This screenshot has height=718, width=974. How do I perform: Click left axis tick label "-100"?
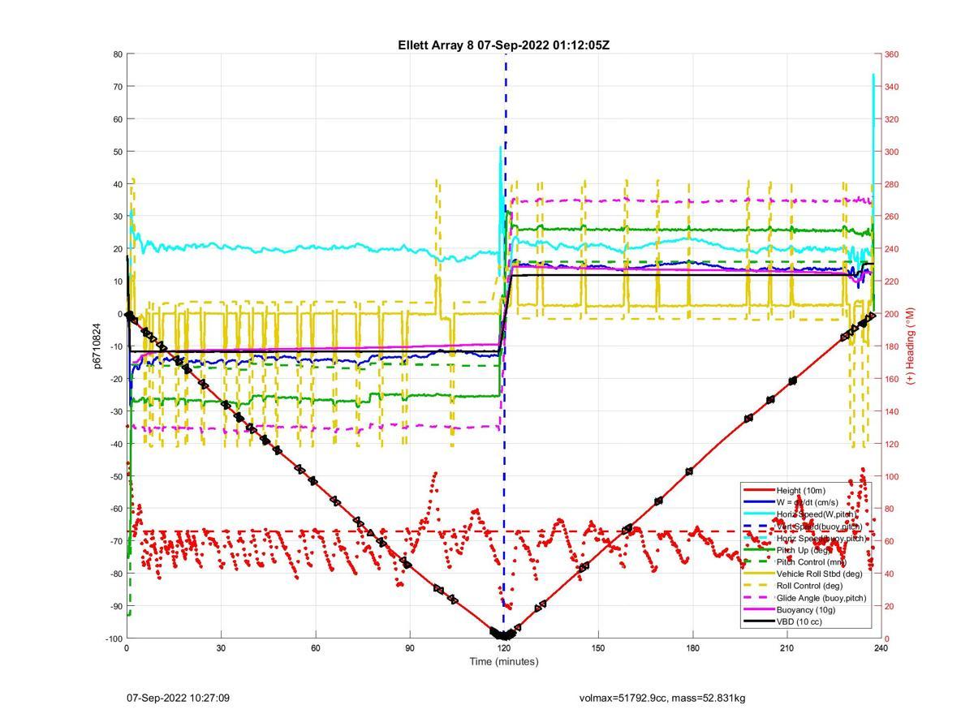114,638
